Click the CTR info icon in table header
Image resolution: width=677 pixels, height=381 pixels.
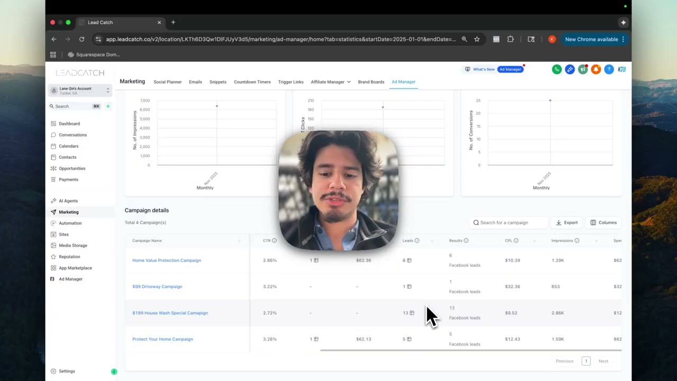274,241
